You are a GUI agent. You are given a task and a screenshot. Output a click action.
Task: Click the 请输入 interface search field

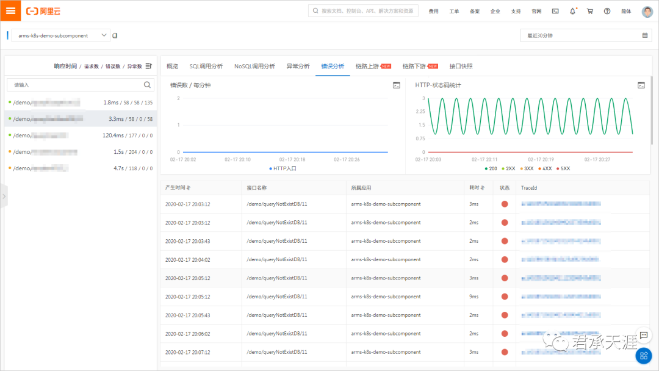73,85
